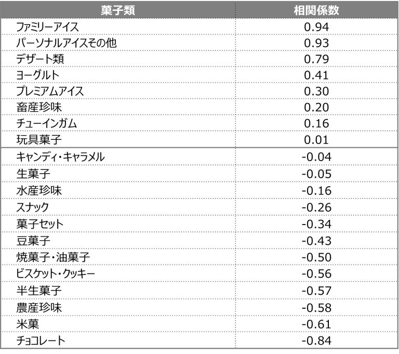Select the 0.01 value for 玩具菓子
Image resolution: width=399 pixels, height=354 pixels.
click(316, 140)
